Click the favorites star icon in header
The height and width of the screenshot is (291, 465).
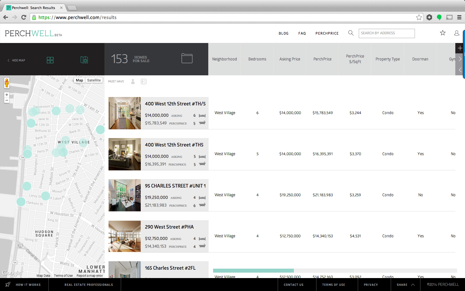pos(443,33)
